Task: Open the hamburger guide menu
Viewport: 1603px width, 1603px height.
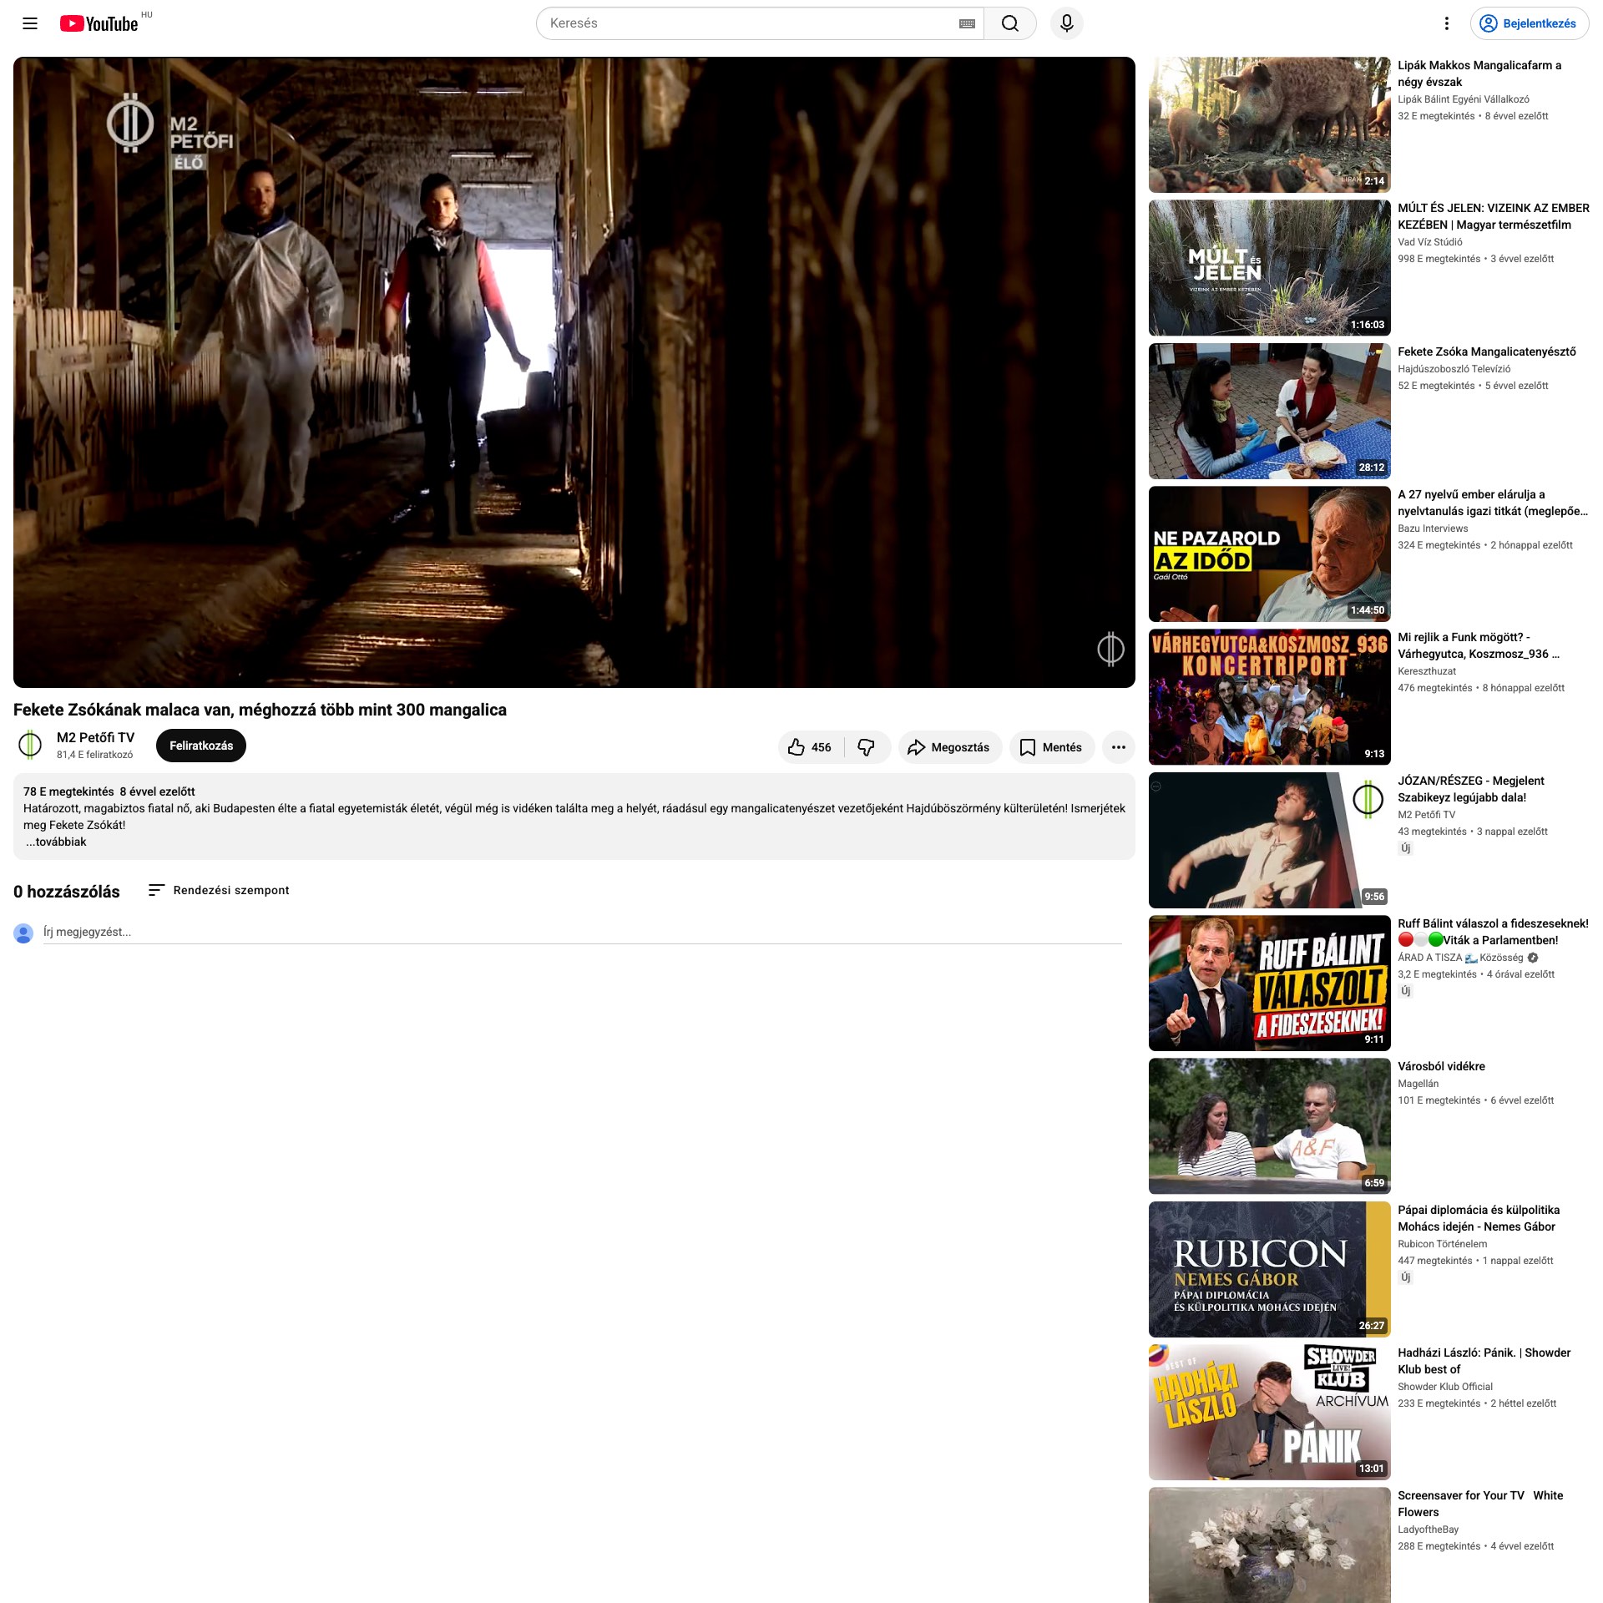Action: point(30,23)
